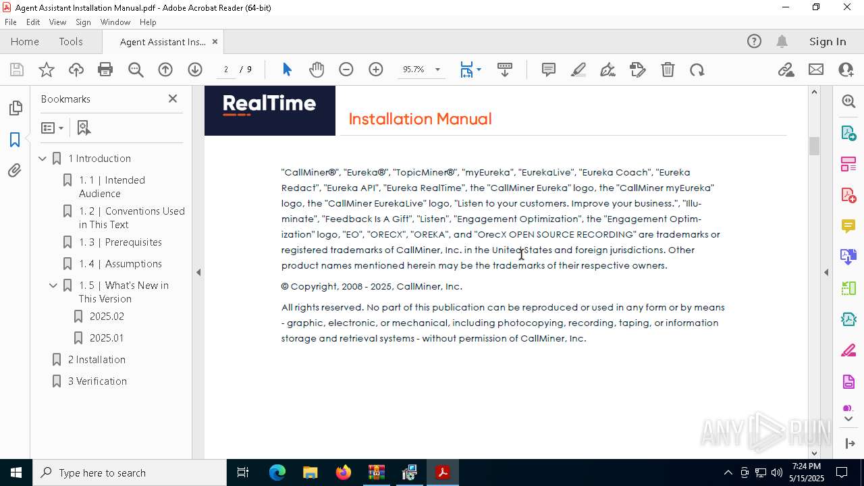Collapse the 1 Introduction bookmark
Viewport: 864px width, 486px height.
[43, 159]
